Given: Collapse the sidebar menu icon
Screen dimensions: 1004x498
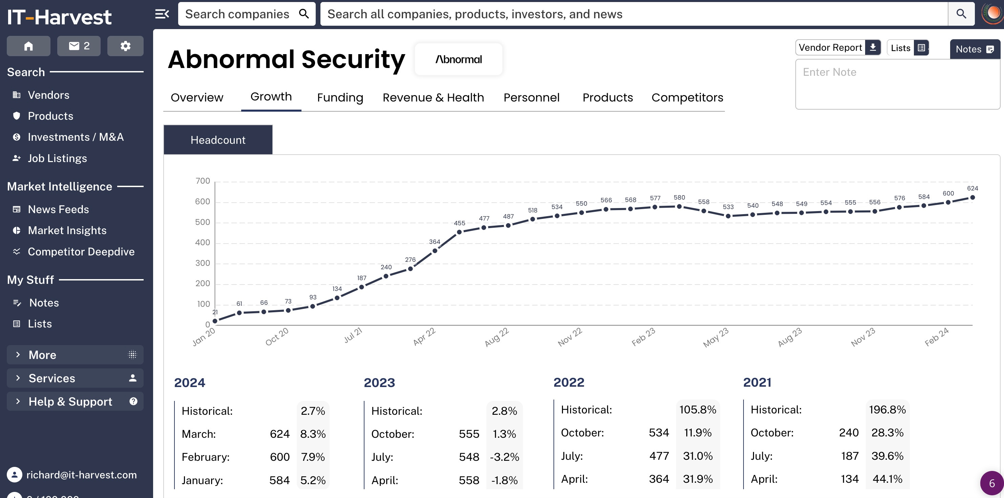Looking at the screenshot, I should click(162, 14).
